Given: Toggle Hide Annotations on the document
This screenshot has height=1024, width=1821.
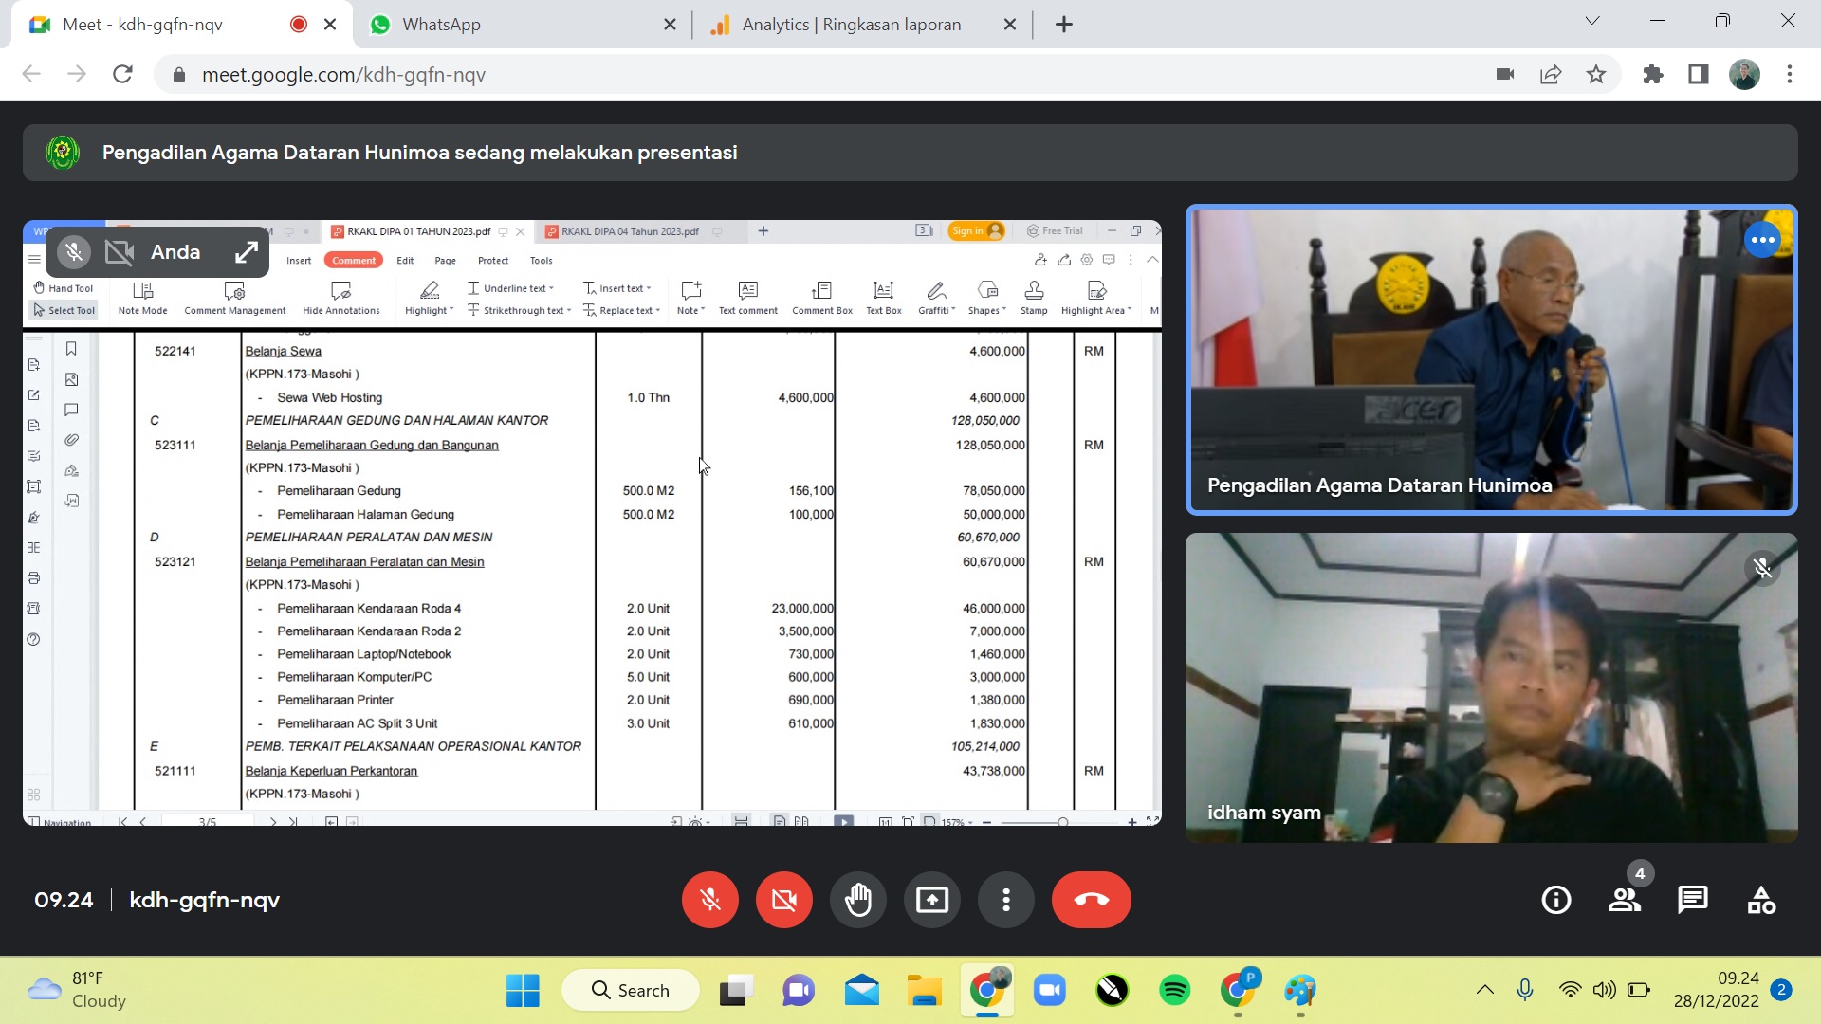Looking at the screenshot, I should pyautogui.click(x=340, y=297).
